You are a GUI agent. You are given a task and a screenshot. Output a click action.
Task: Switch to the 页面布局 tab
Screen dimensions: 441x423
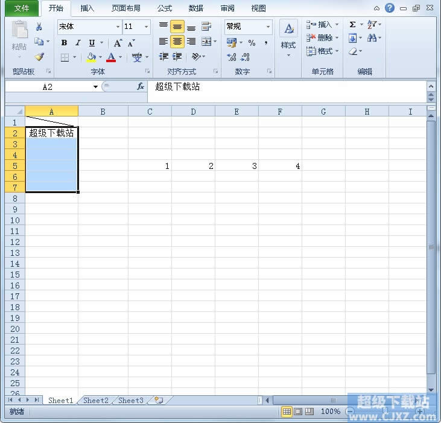coord(125,8)
